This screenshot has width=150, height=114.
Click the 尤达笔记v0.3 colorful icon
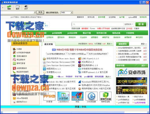tap(79, 62)
